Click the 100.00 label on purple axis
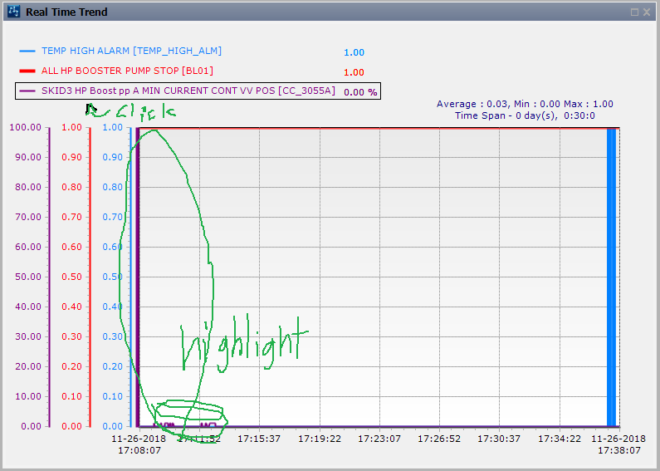Screen dimensions: 660x471 click(25, 127)
